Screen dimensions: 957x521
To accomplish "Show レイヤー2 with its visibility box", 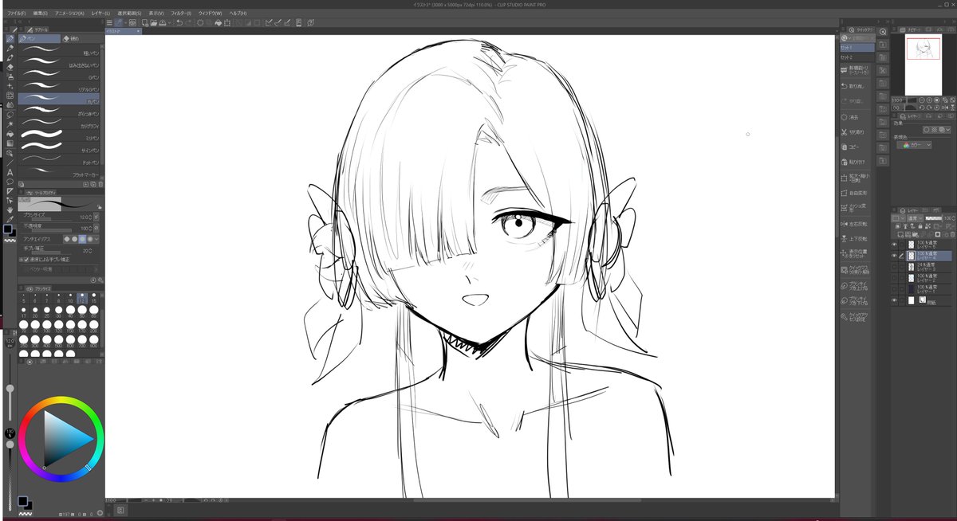I will tap(894, 277).
